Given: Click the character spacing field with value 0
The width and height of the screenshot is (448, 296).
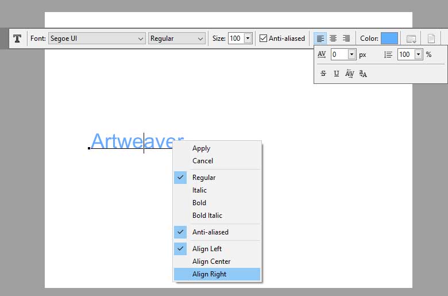Looking at the screenshot, I should [339, 55].
